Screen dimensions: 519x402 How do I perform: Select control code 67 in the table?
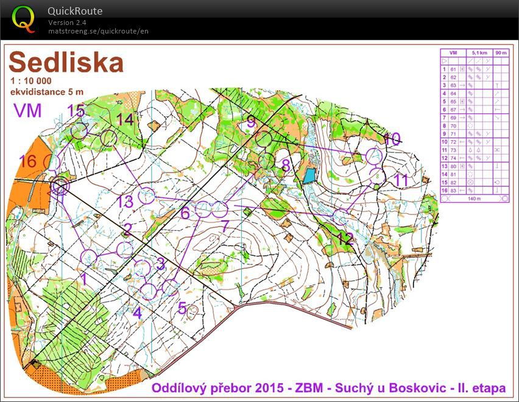tap(453, 110)
